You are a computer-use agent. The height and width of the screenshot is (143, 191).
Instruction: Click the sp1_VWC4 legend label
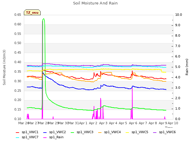(113, 132)
